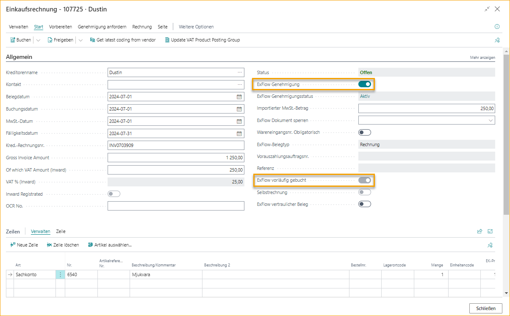
Task: Open the Fälligkeitsdatum calendar picker
Action: pyautogui.click(x=239, y=133)
